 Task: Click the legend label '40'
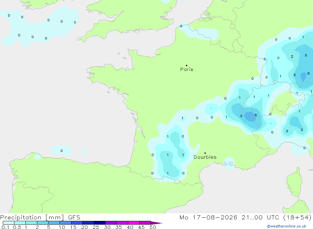click(130, 227)
